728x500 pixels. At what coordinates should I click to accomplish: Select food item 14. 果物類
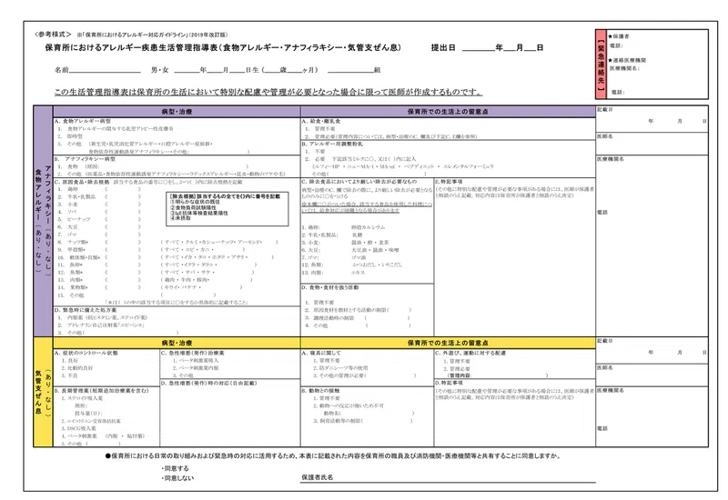pos(73,287)
